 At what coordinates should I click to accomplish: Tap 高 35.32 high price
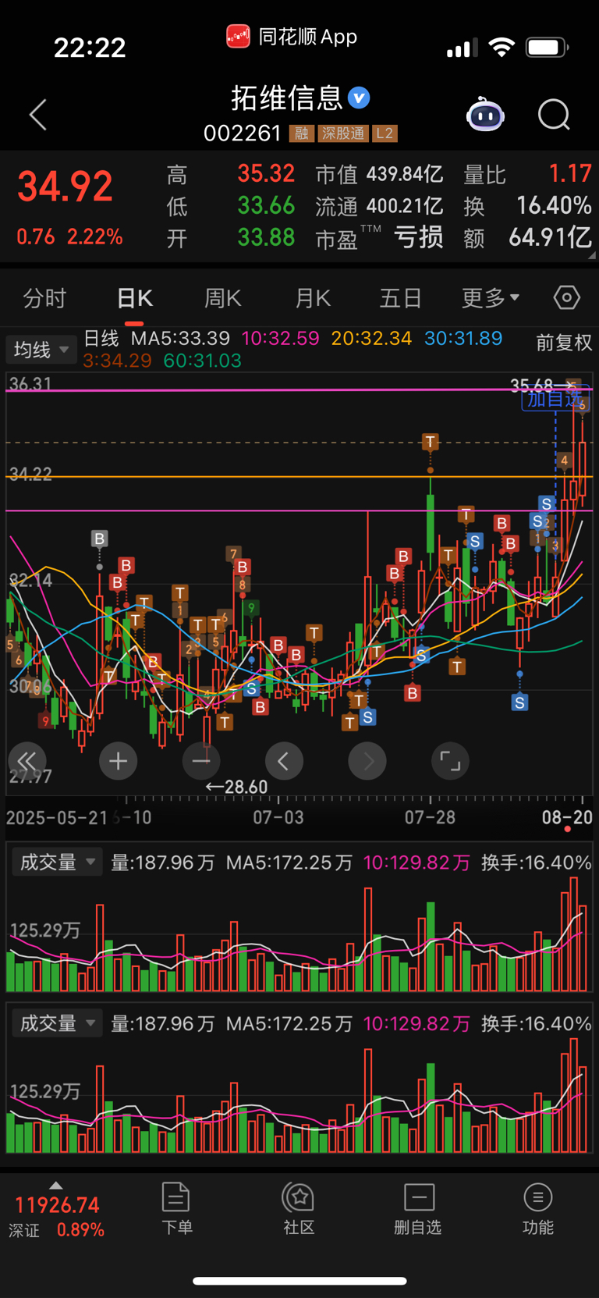[266, 173]
